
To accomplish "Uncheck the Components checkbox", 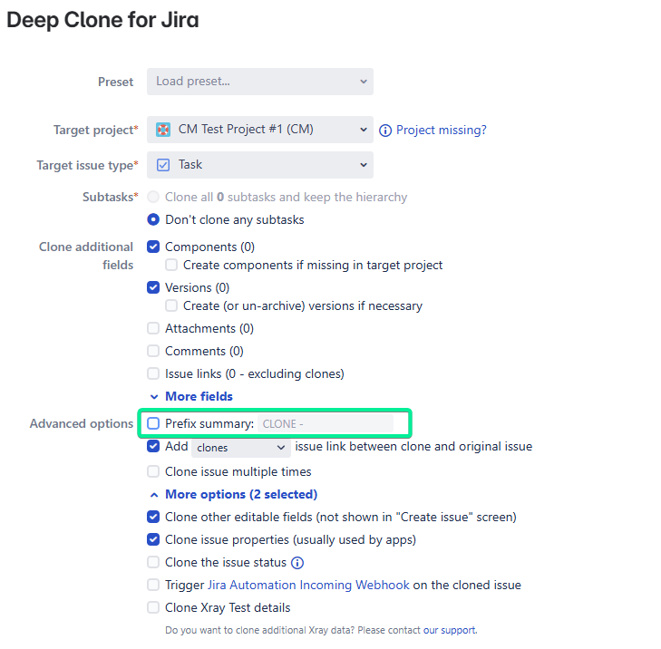I will [153, 247].
